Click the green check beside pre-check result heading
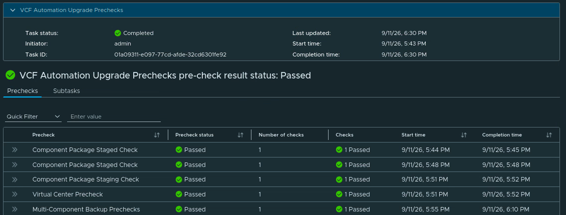 [11, 75]
